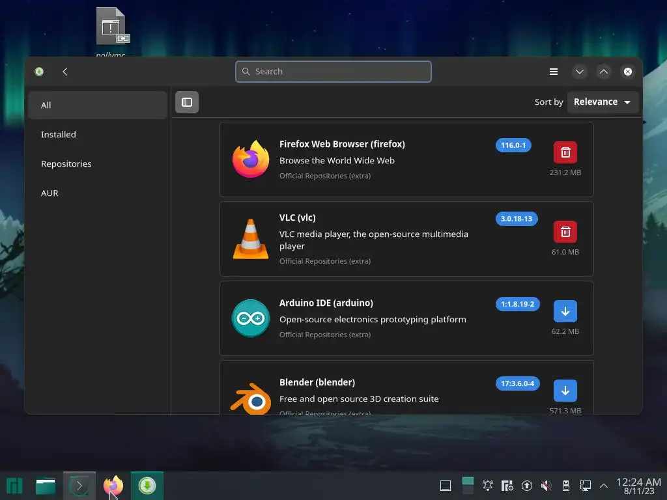Select the Installed category
Screen dimensions: 667x500
click(98, 134)
